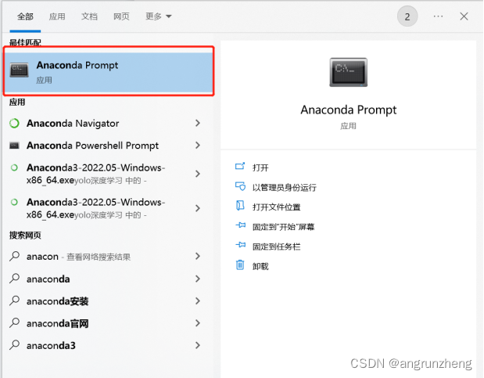Click Anaconda Prompt title in details pane
The height and width of the screenshot is (378, 484).
[x=349, y=110]
